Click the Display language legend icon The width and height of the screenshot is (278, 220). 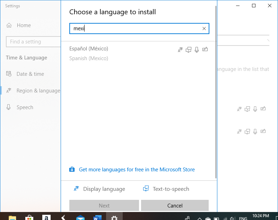76,188
